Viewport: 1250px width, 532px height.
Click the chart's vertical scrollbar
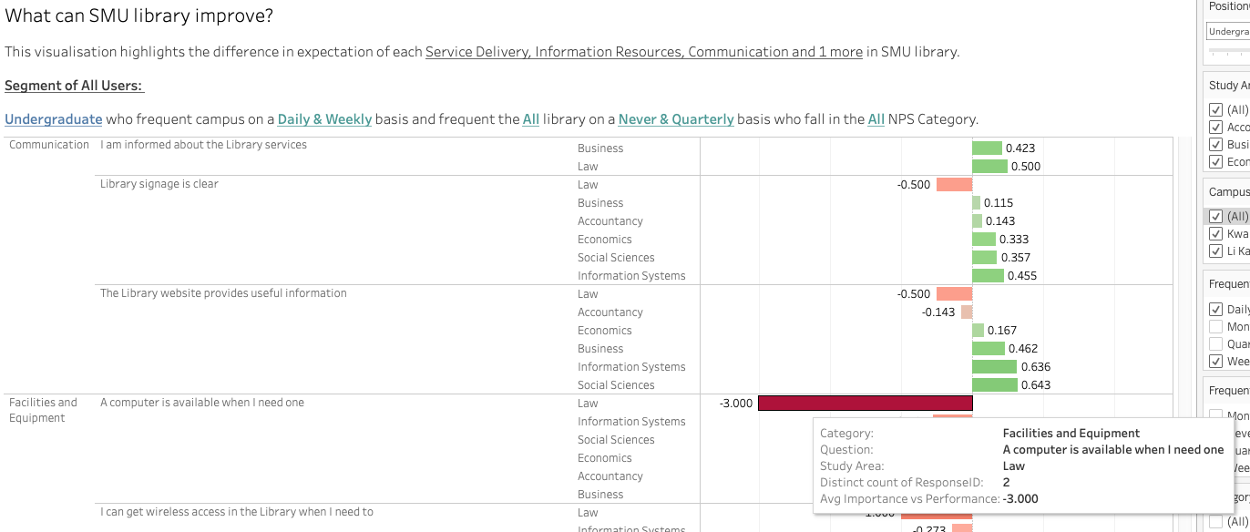(1184, 333)
